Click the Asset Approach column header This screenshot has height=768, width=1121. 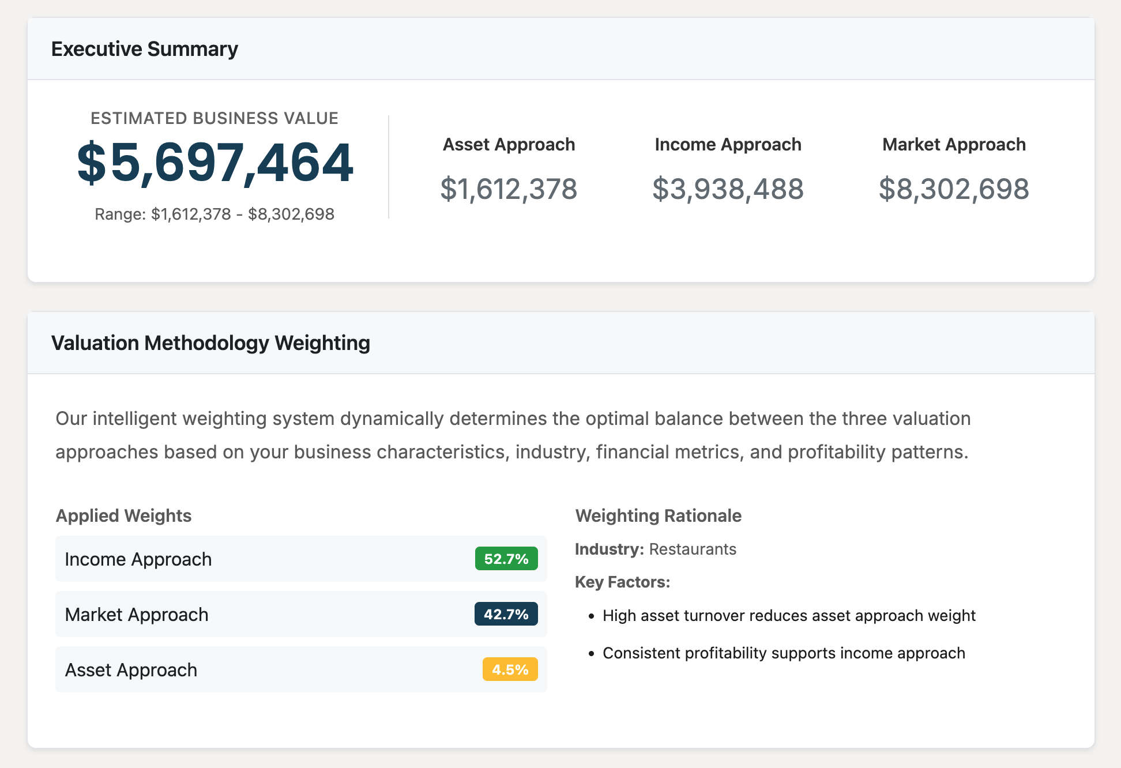(x=509, y=145)
